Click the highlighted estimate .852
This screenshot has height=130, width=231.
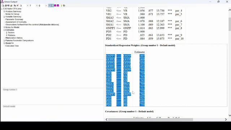pos(142,66)
